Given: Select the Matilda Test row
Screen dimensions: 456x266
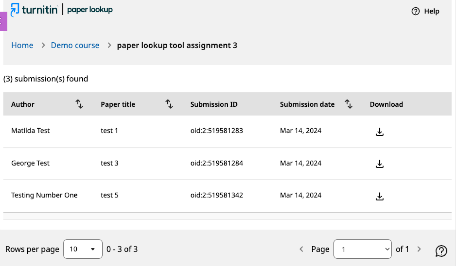Looking at the screenshot, I should tap(227, 131).
